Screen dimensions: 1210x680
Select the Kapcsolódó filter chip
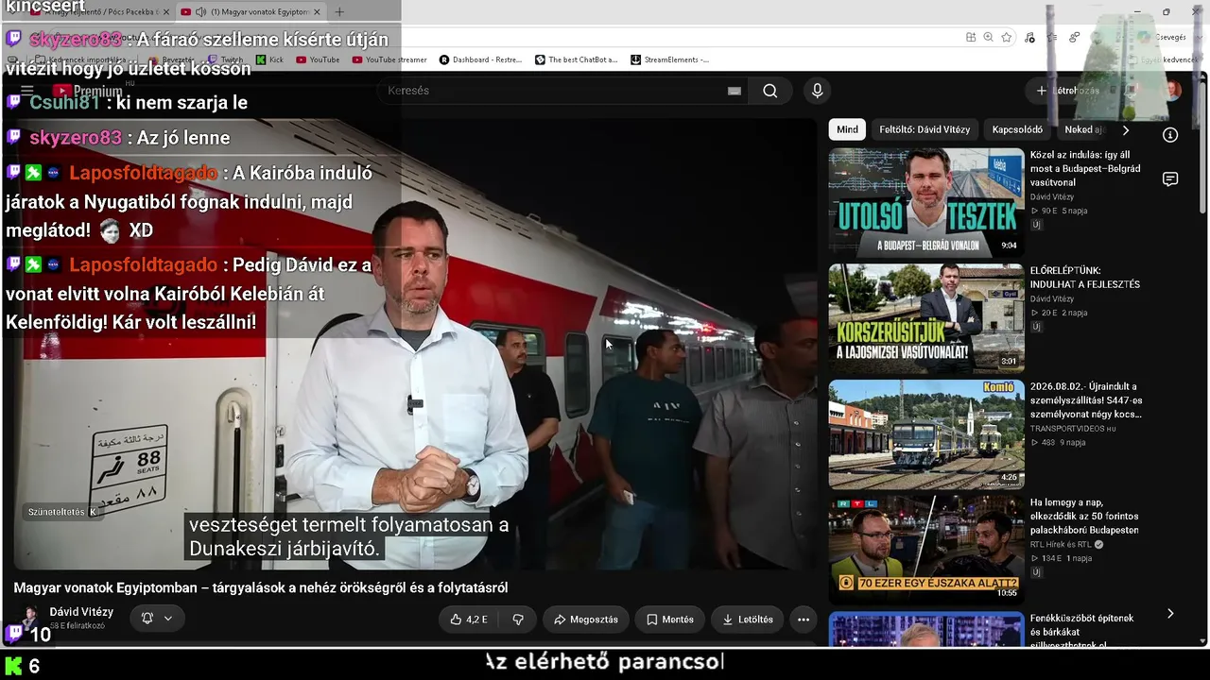point(1017,129)
